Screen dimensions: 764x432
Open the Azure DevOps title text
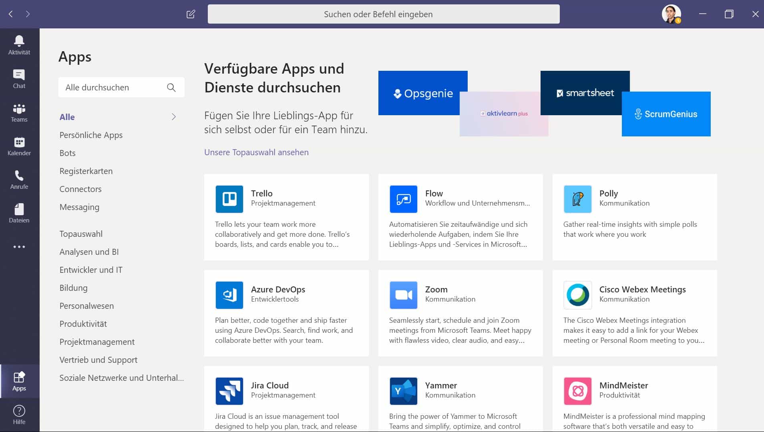pyautogui.click(x=278, y=289)
